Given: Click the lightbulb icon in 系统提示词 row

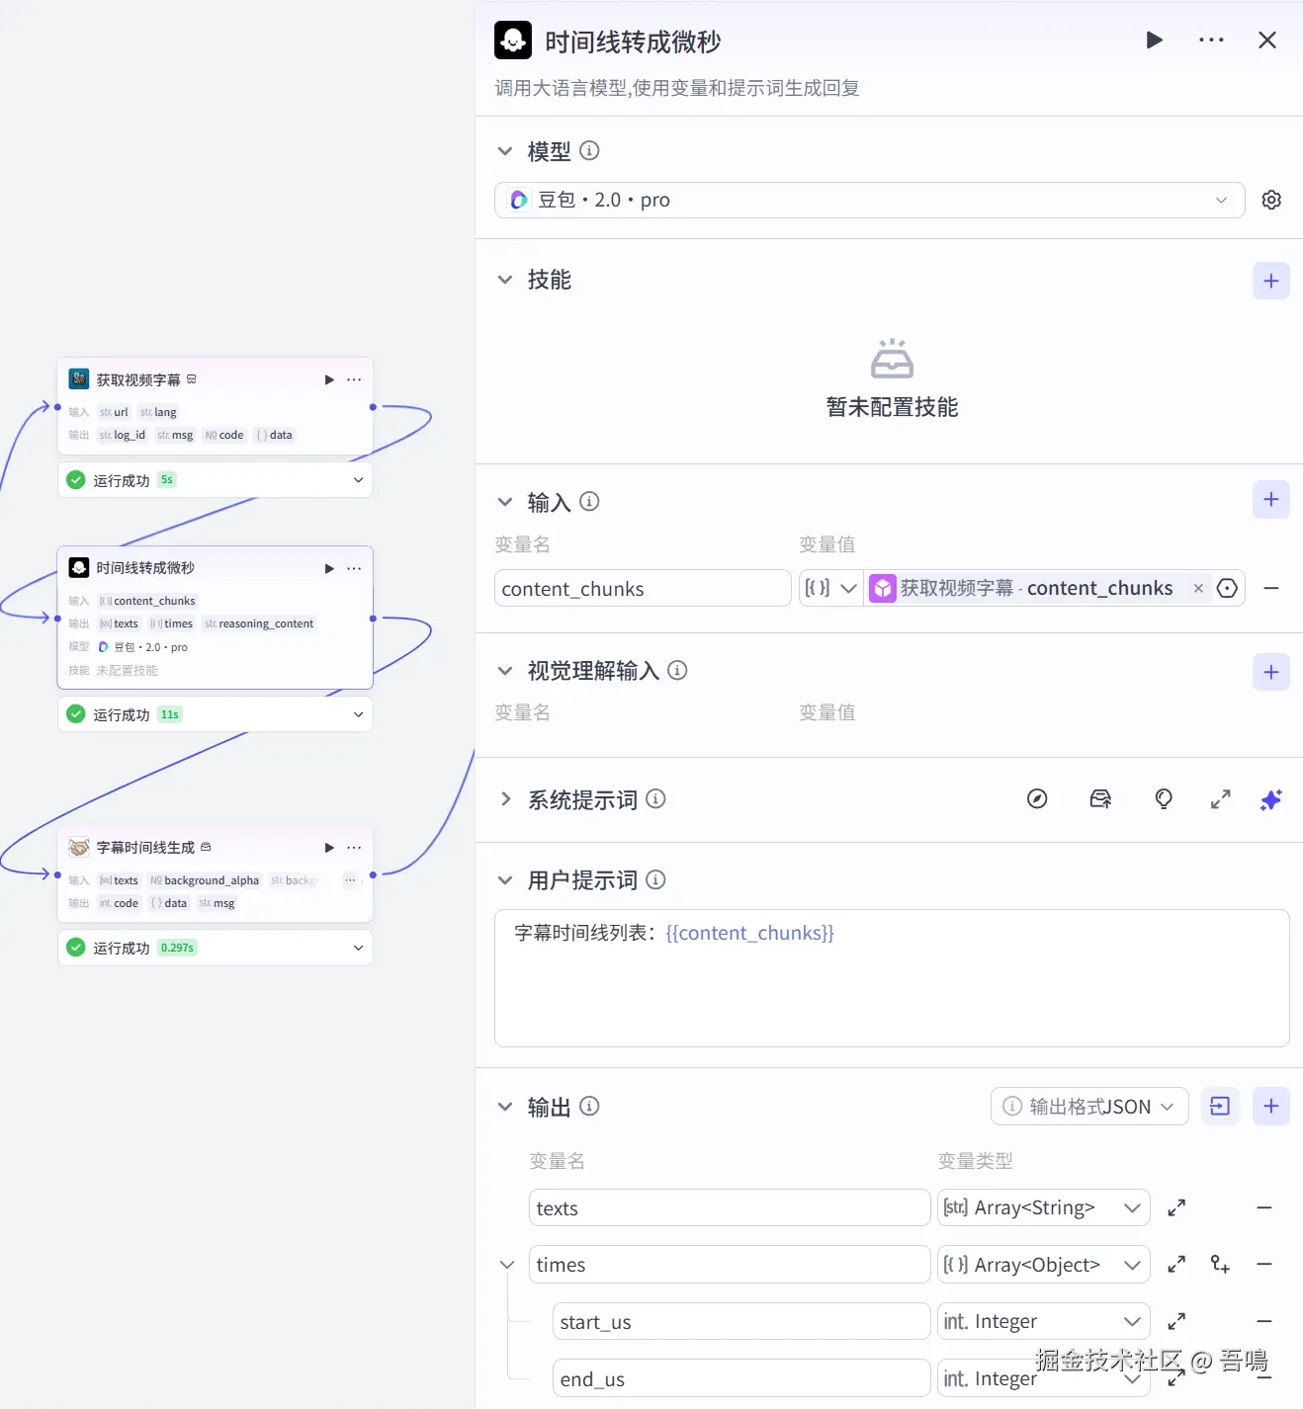Looking at the screenshot, I should pyautogui.click(x=1164, y=799).
